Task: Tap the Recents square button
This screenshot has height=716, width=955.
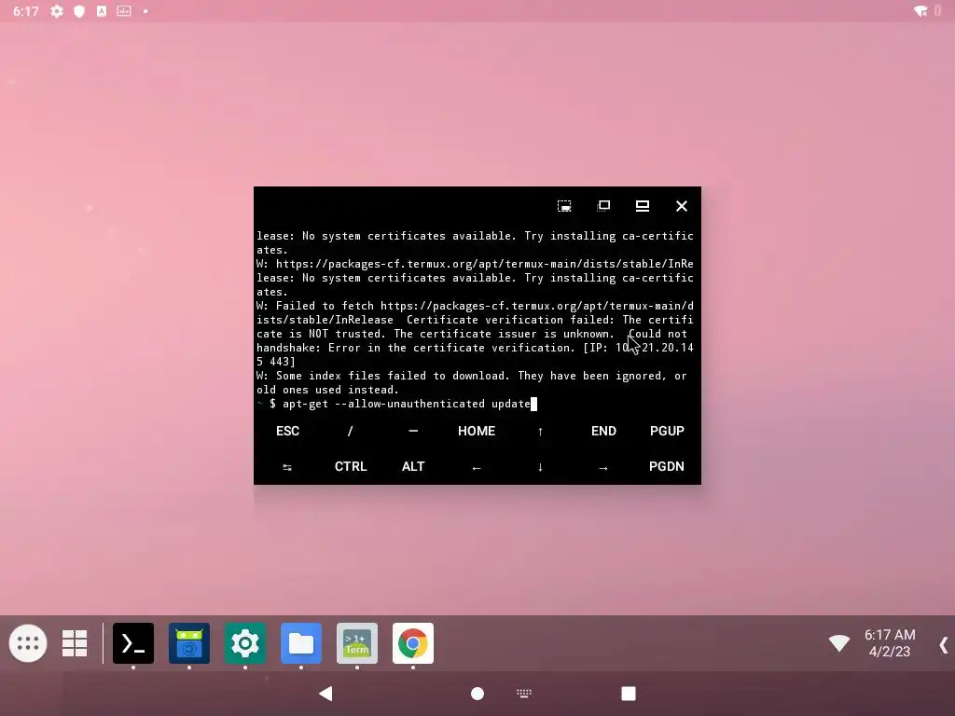Action: [x=629, y=694]
